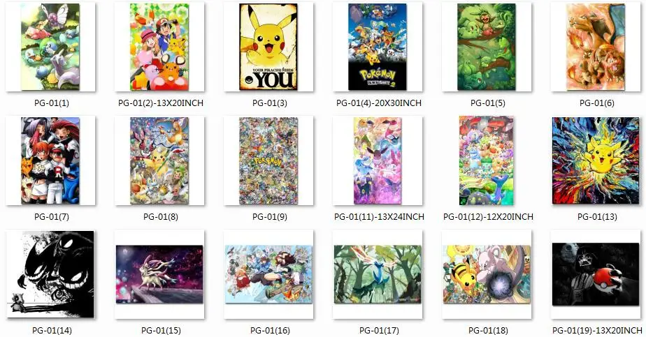Screen dimensions: 646x337
Task: Select the PG-01(1) poster thumbnail
Action: (50, 47)
